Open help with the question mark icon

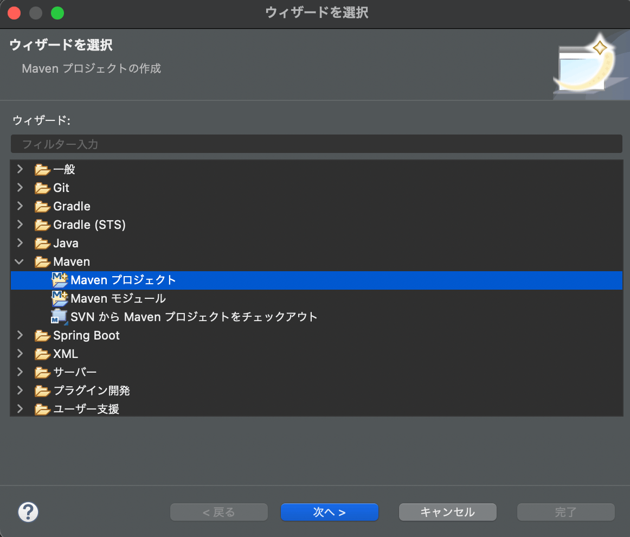coord(28,512)
